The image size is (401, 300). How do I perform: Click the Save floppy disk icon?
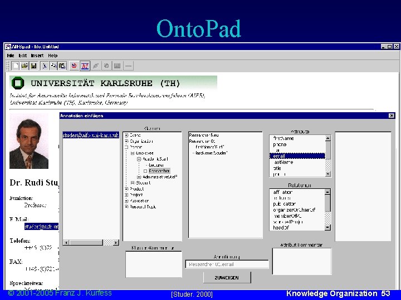(x=33, y=66)
